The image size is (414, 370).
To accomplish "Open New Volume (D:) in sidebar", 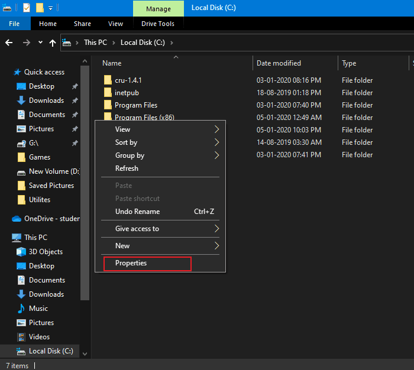I will click(x=48, y=171).
